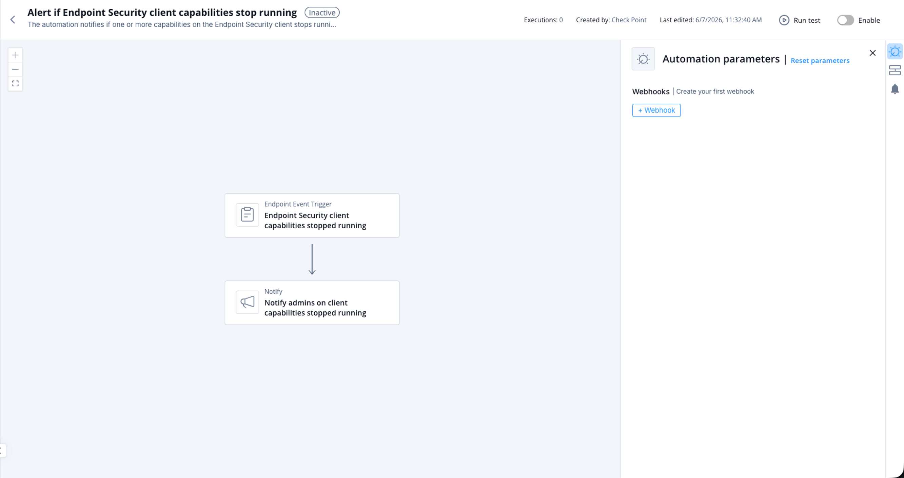The image size is (904, 478).
Task: Click Reset parameters link
Action: (x=820, y=61)
